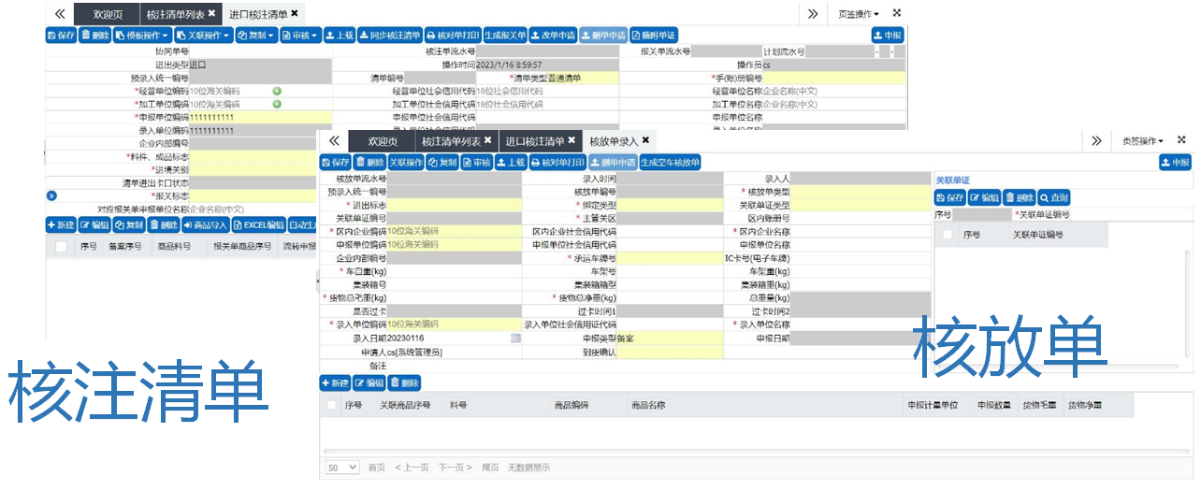Toggle select-all checkbox in 关联单证 table
This screenshot has width=1201, height=490.
948,235
